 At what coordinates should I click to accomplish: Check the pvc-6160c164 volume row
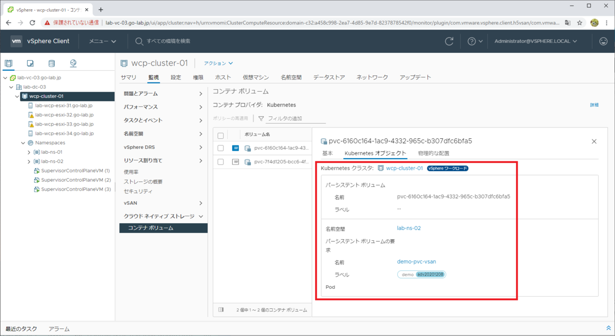(221, 148)
